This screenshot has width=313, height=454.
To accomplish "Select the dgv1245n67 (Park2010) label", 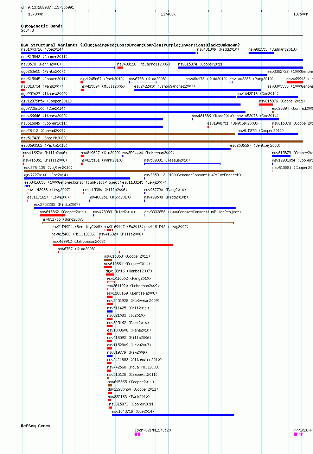I will pos(102,79).
